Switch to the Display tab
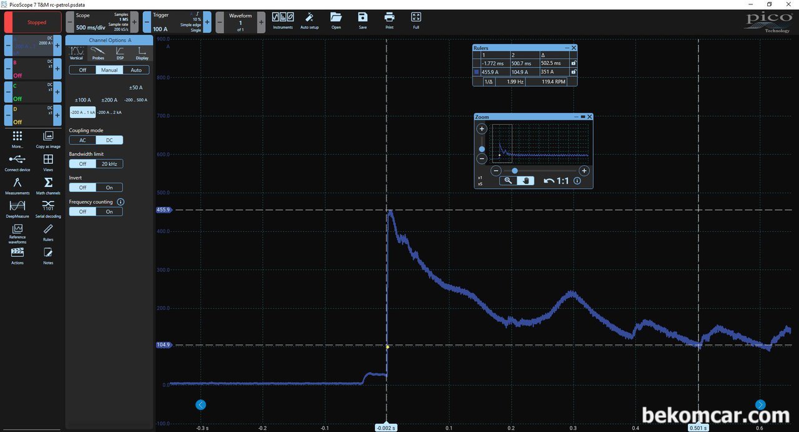 point(142,54)
